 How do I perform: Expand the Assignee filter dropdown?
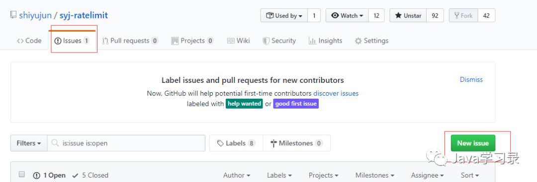point(428,175)
